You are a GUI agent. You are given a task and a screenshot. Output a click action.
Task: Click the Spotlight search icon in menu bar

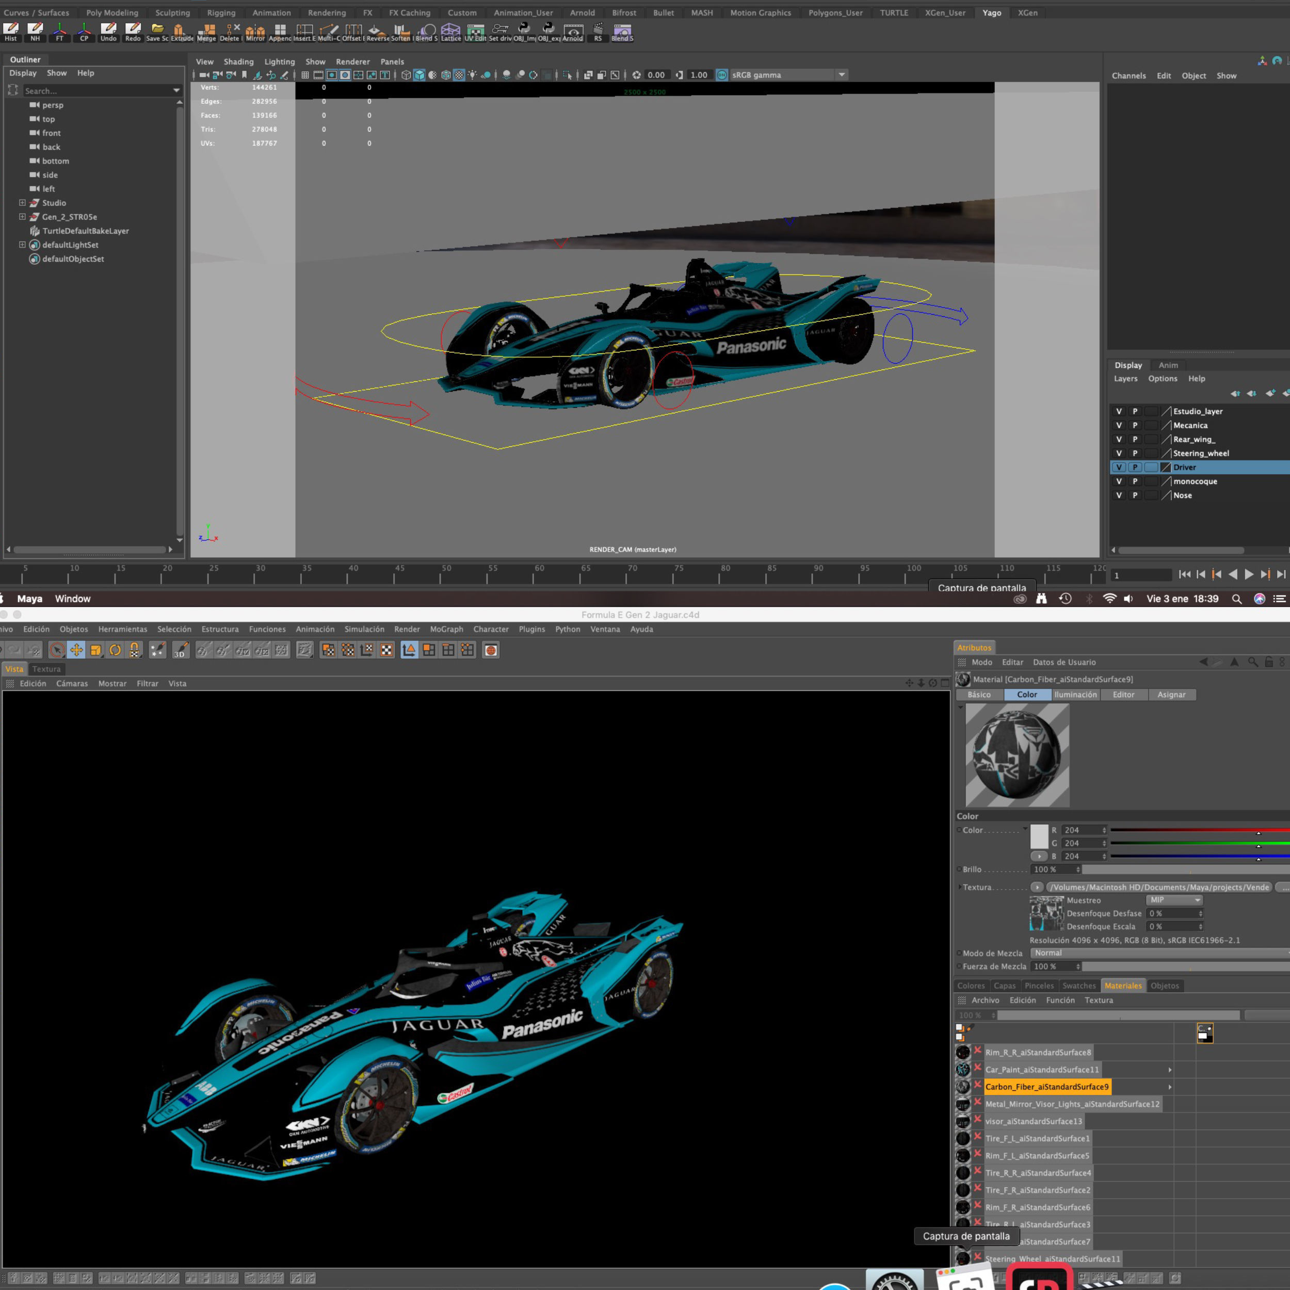(1236, 599)
